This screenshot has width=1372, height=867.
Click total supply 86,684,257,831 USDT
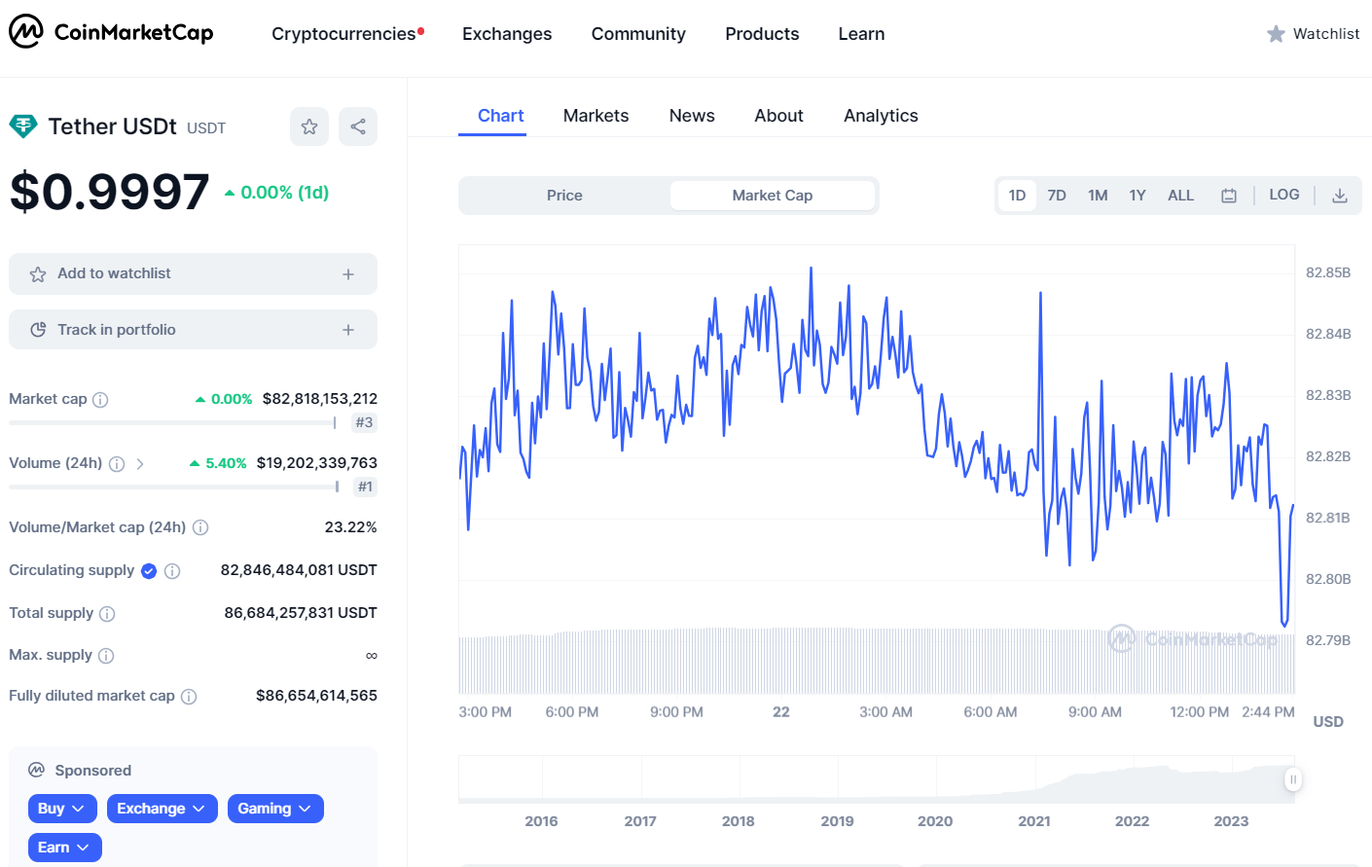[301, 613]
